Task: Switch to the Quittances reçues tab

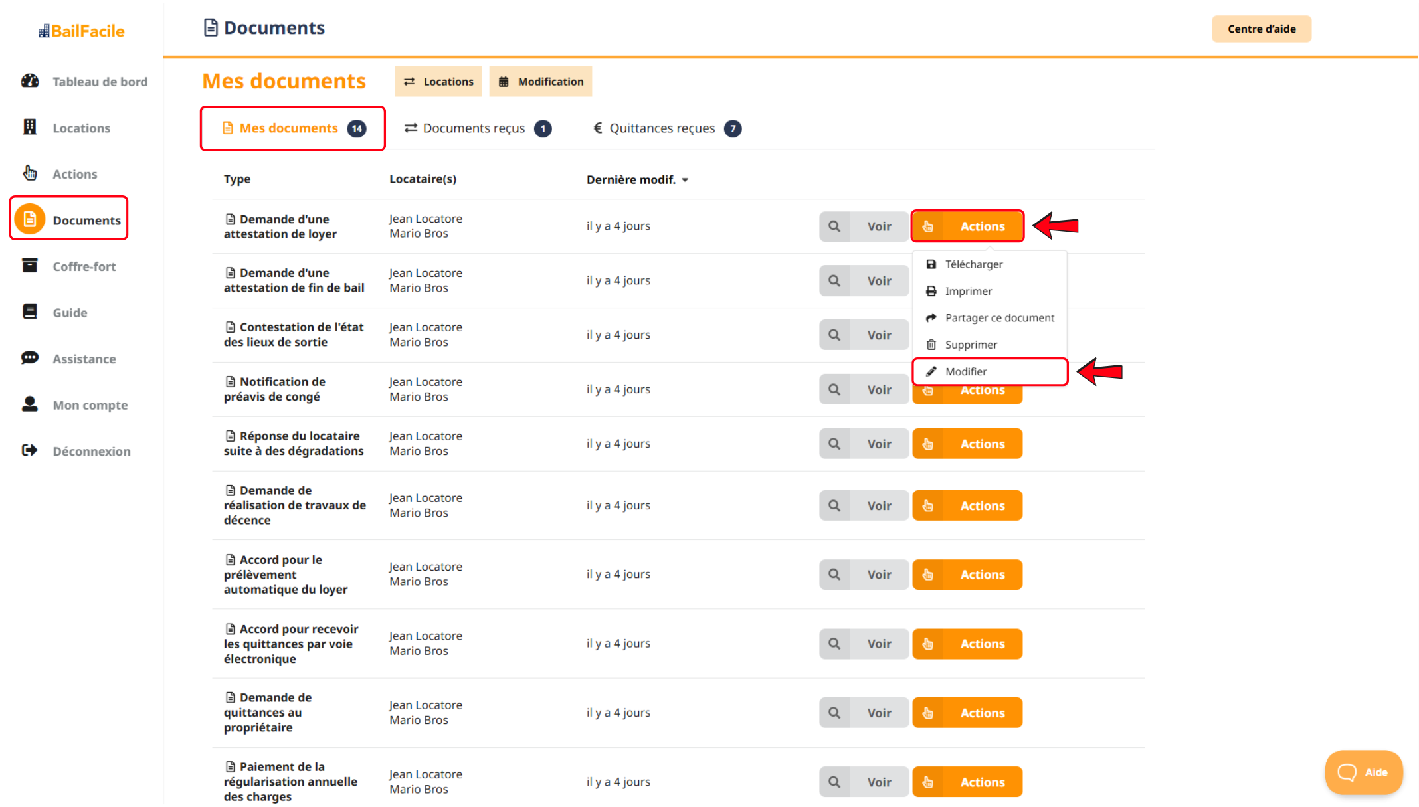Action: point(662,128)
